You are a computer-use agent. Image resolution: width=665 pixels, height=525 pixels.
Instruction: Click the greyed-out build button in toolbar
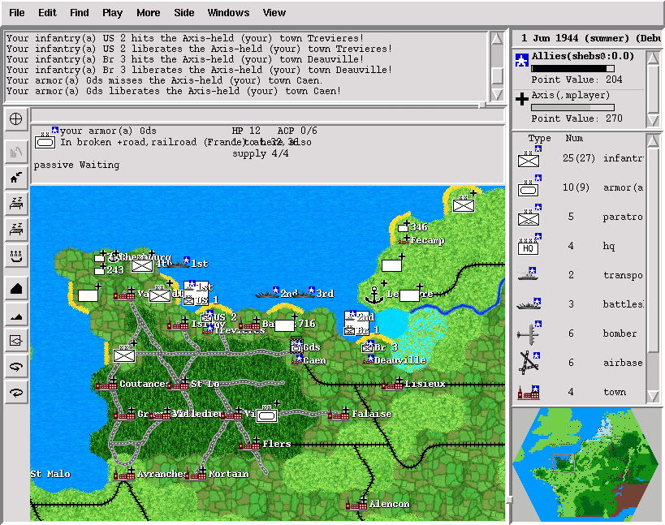coord(16,152)
